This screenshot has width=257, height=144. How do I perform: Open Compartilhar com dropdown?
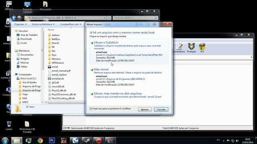71,24
